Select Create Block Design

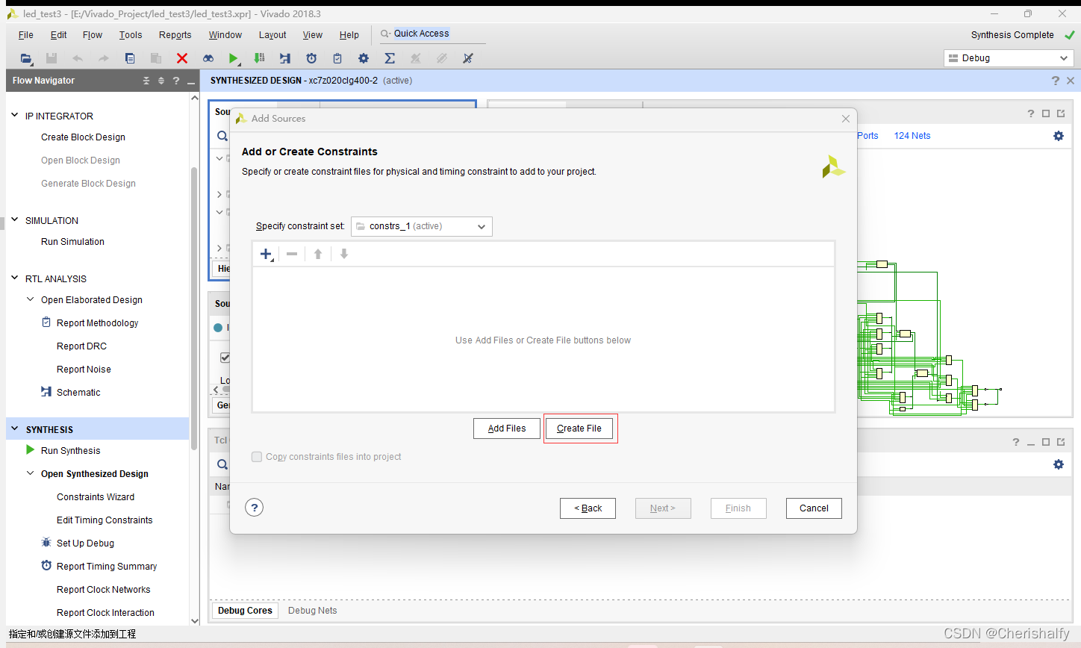(x=83, y=137)
